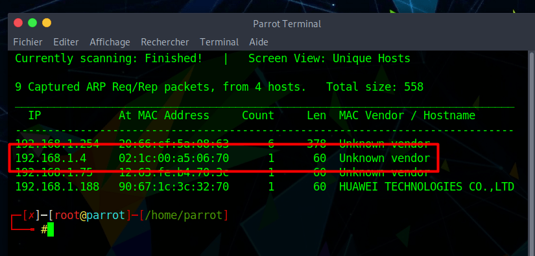The height and width of the screenshot is (256, 535).
Task: Click the root@parrot prompt text
Action: pos(90,215)
